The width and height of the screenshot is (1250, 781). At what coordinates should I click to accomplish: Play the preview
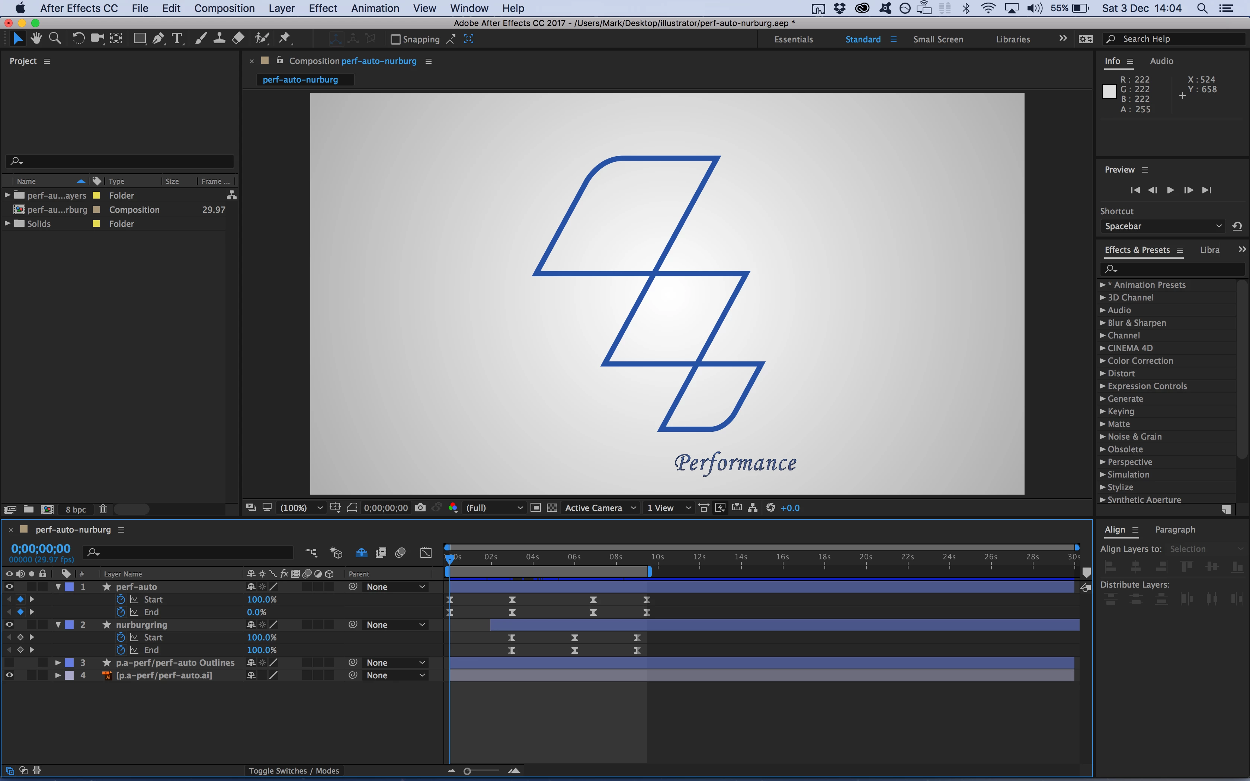(1170, 190)
